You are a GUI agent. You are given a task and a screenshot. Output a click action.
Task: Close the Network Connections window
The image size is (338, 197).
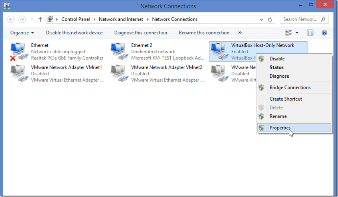(x=325, y=5)
